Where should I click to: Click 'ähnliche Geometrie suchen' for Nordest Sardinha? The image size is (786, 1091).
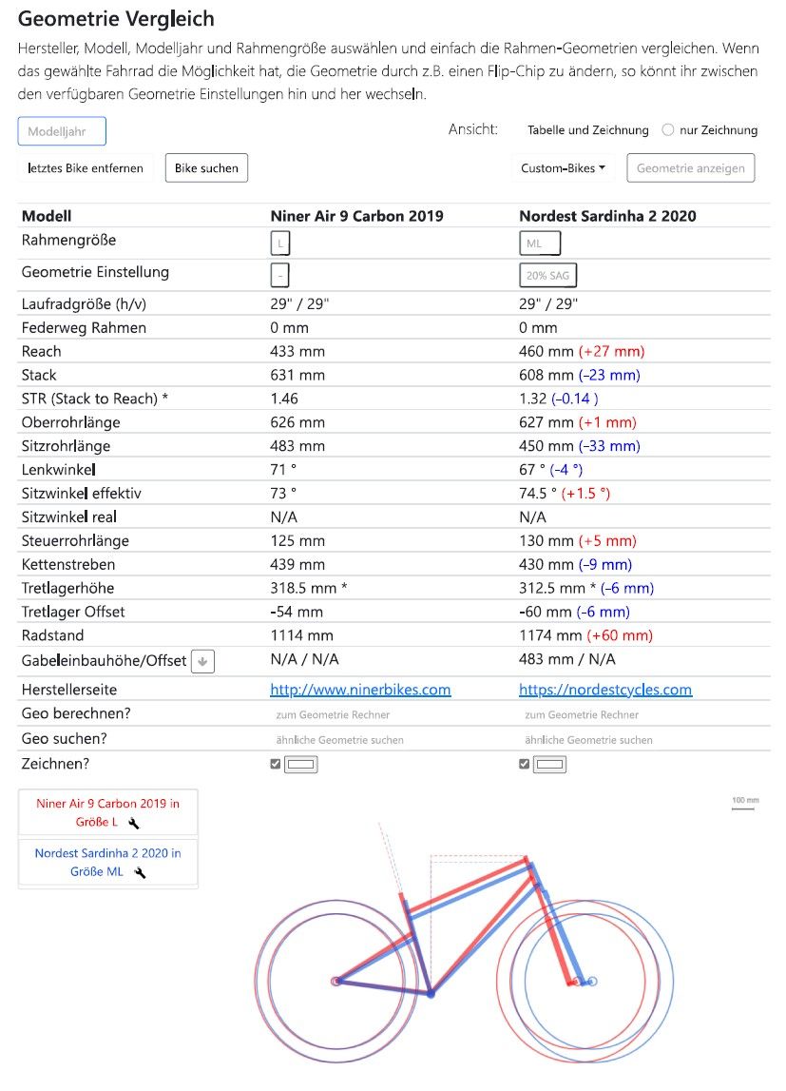[x=588, y=739]
